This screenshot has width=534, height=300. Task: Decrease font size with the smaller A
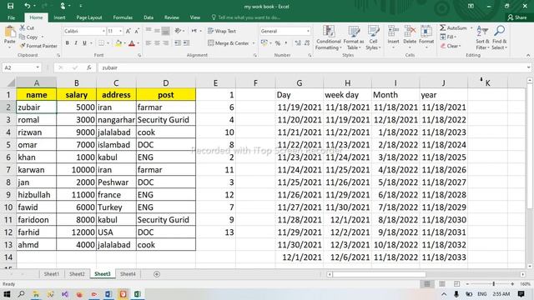(x=137, y=31)
